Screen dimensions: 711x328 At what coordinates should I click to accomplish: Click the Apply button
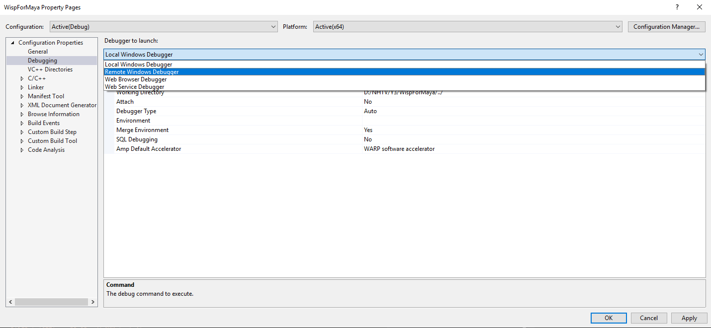click(x=689, y=318)
